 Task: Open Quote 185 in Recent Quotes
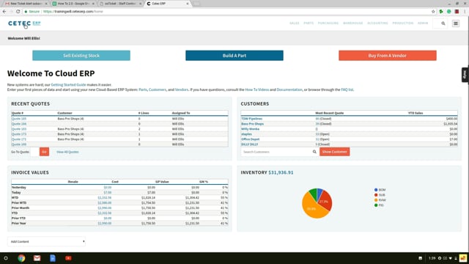coord(19,119)
